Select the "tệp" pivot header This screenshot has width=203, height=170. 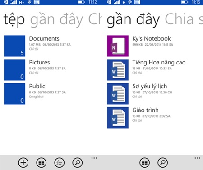tap(14, 20)
